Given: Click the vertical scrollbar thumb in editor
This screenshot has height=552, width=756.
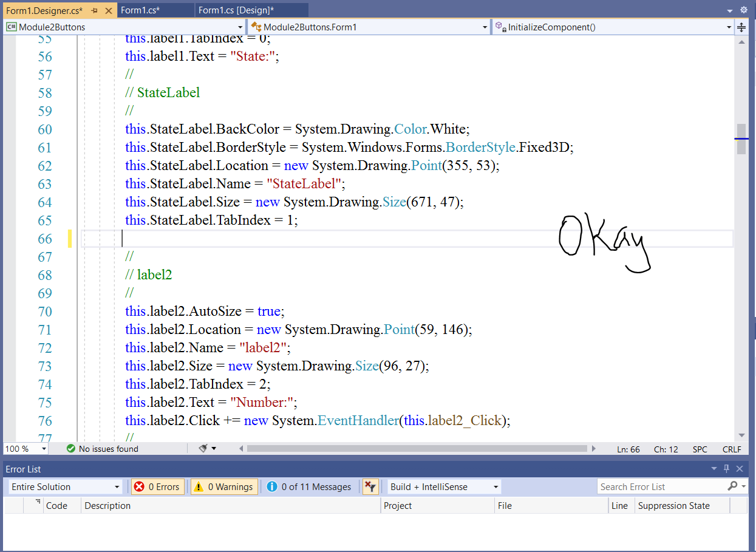Looking at the screenshot, I should (741, 139).
